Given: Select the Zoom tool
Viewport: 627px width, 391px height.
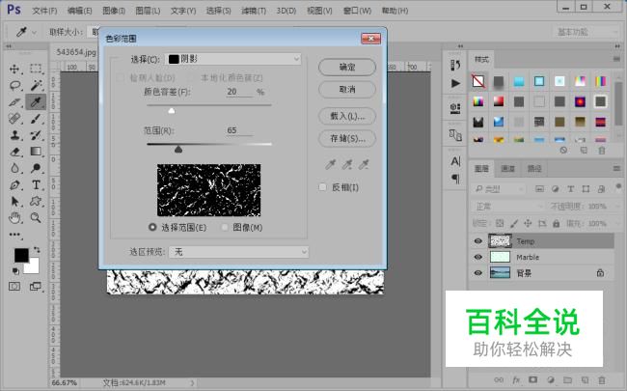Looking at the screenshot, I should [x=36, y=218].
